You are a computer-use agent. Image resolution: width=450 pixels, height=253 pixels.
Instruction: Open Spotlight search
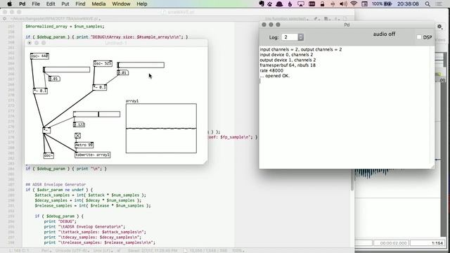[x=427, y=4]
